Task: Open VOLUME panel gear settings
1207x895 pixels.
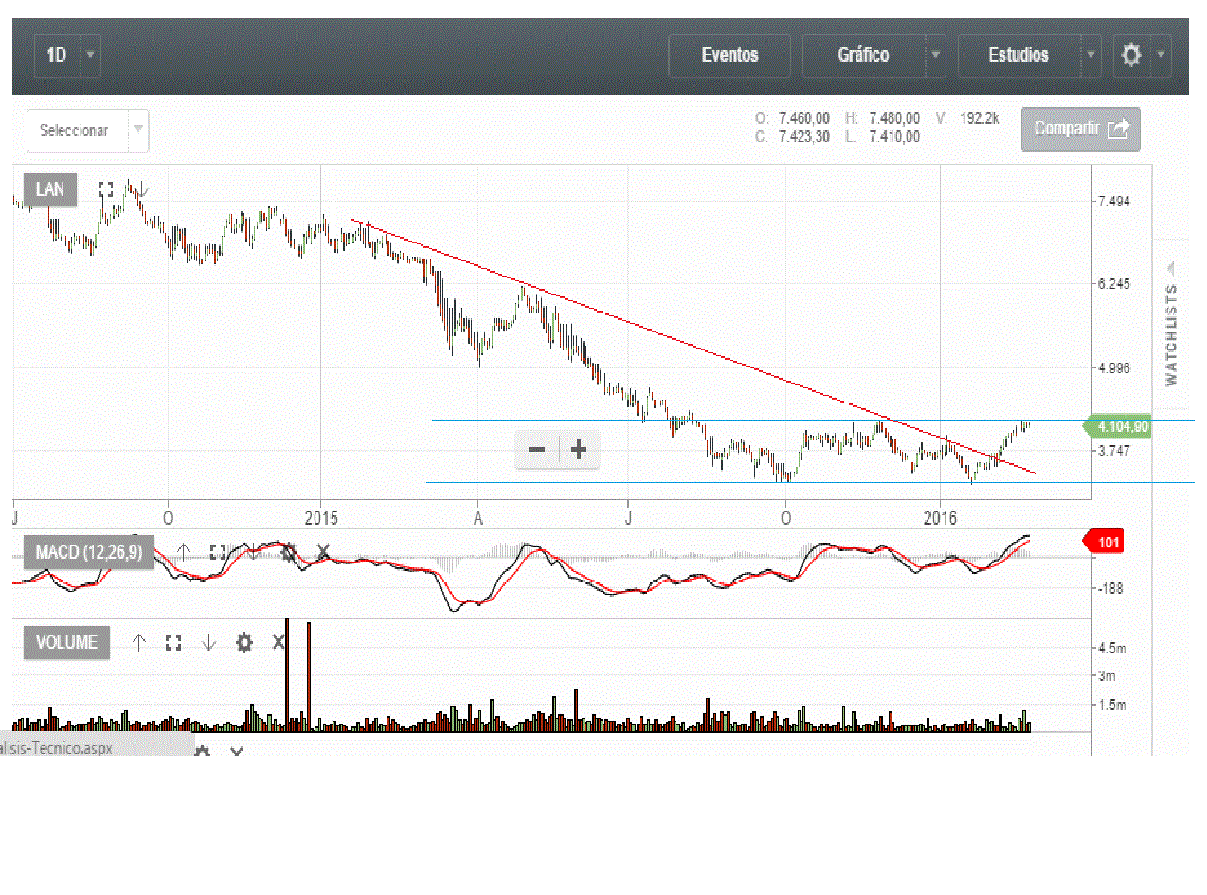Action: pyautogui.click(x=244, y=642)
